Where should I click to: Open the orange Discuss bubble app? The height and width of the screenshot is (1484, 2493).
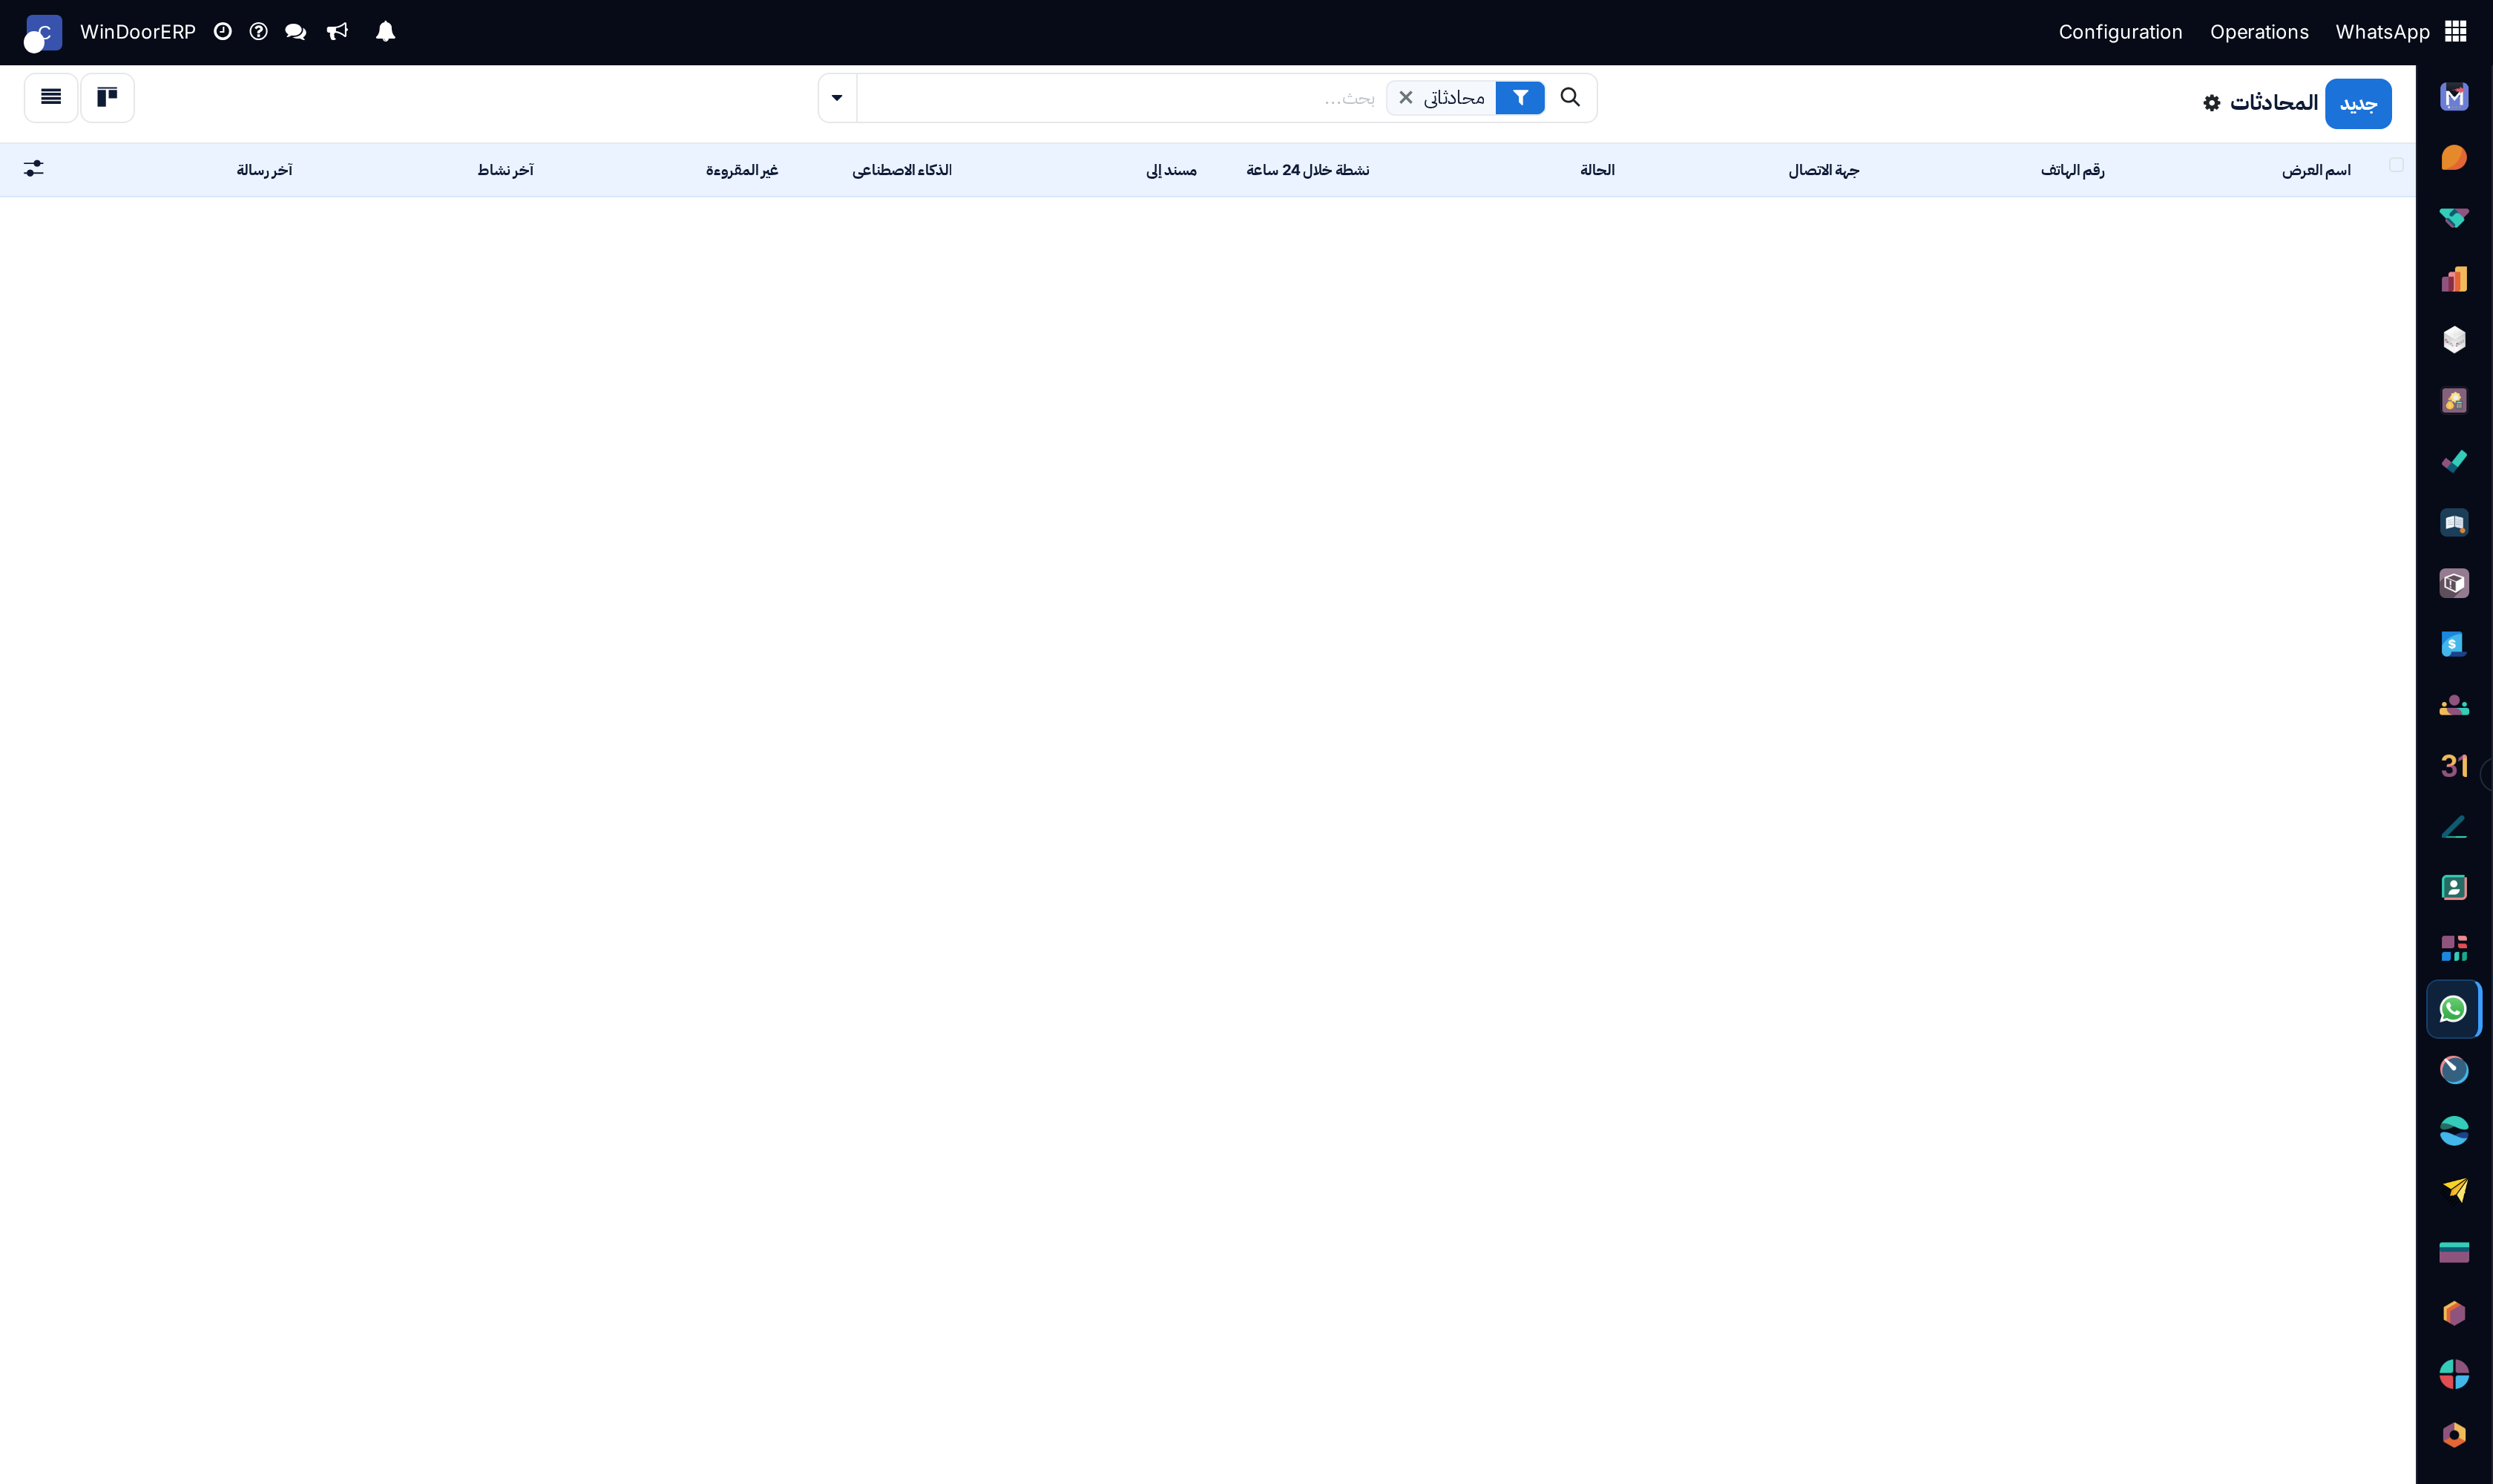pos(2454,158)
